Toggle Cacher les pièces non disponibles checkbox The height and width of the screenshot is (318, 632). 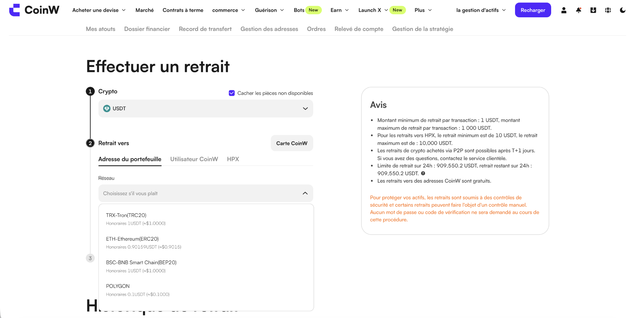pos(232,93)
